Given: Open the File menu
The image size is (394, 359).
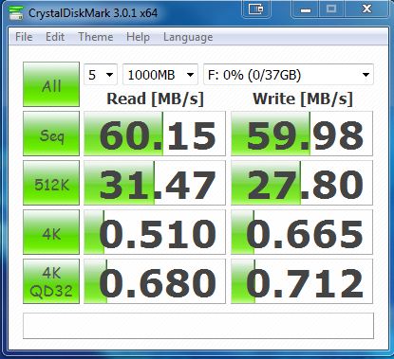Looking at the screenshot, I should coord(24,37).
